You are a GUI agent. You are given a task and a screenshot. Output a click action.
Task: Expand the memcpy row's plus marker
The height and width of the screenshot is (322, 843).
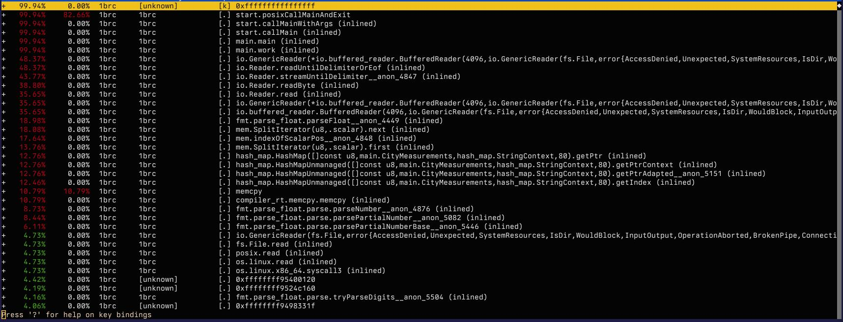3,191
